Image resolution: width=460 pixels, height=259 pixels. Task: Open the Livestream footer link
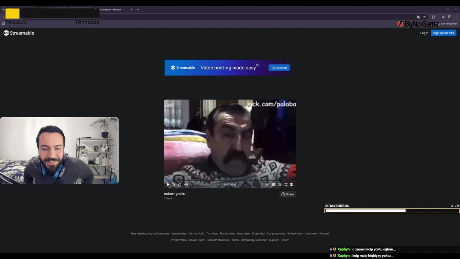pos(311,233)
